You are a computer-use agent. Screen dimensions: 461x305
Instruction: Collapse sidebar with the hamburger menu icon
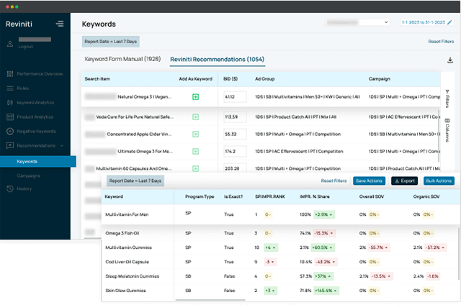pyautogui.click(x=60, y=24)
